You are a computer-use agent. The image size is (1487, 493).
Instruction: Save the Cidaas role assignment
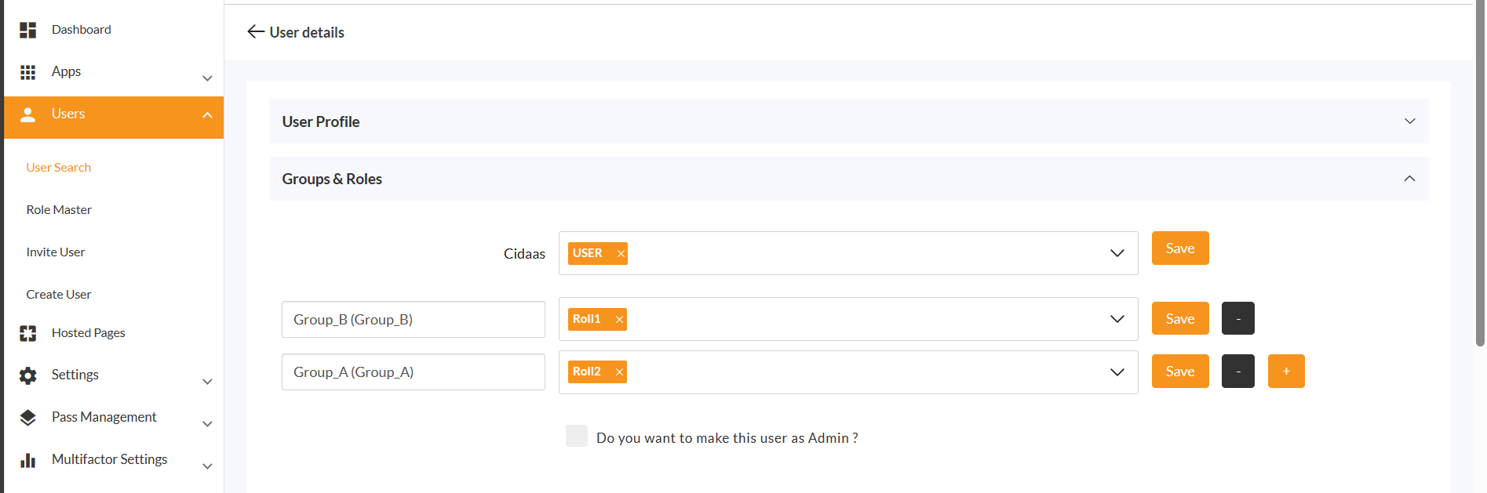[x=1179, y=248]
